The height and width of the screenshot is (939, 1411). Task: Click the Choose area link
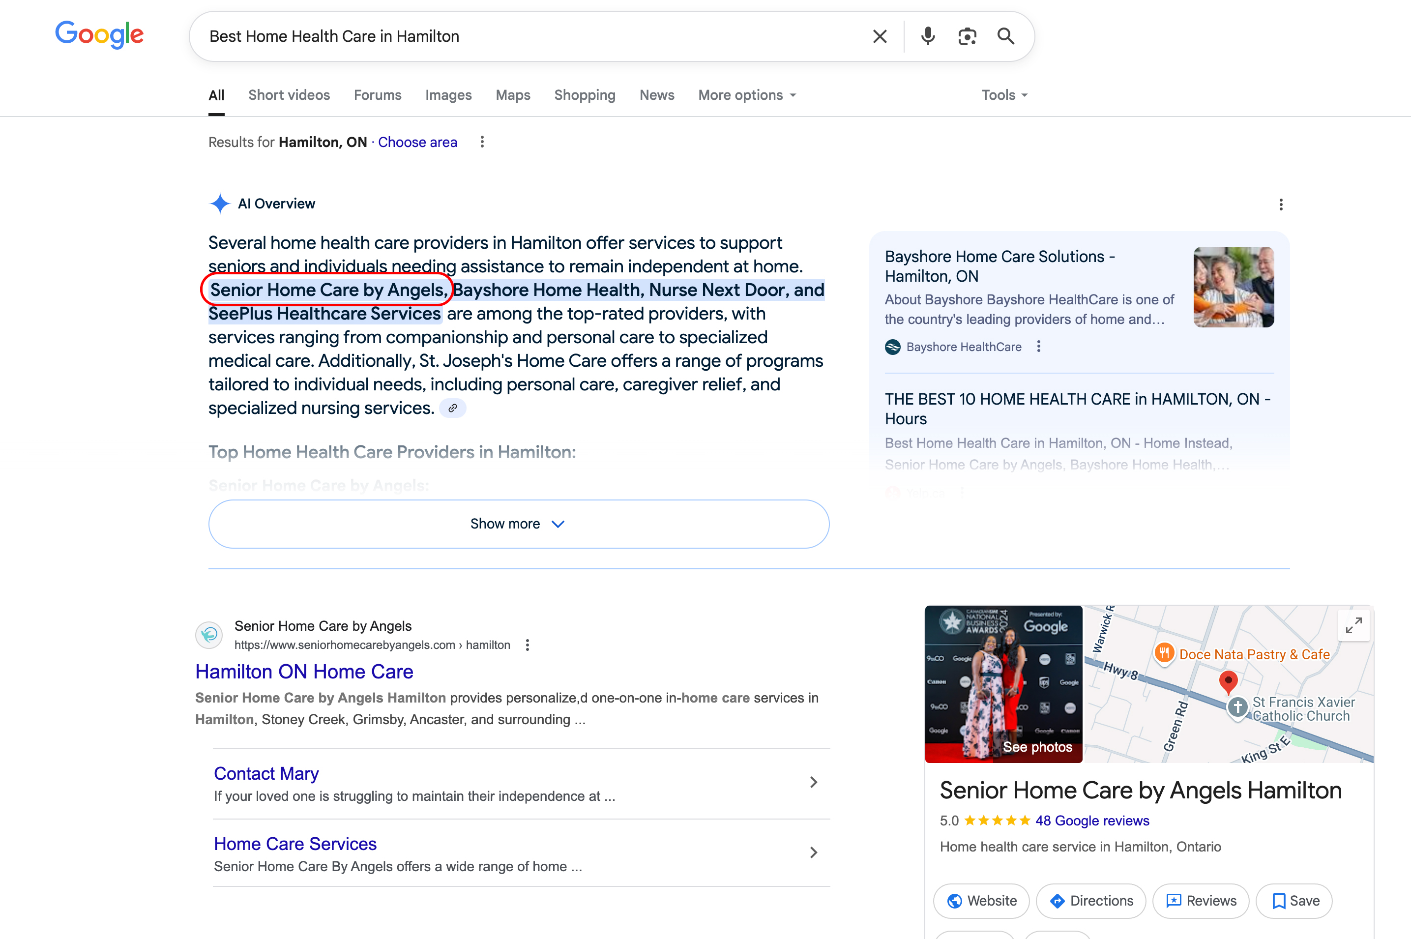pyautogui.click(x=417, y=142)
